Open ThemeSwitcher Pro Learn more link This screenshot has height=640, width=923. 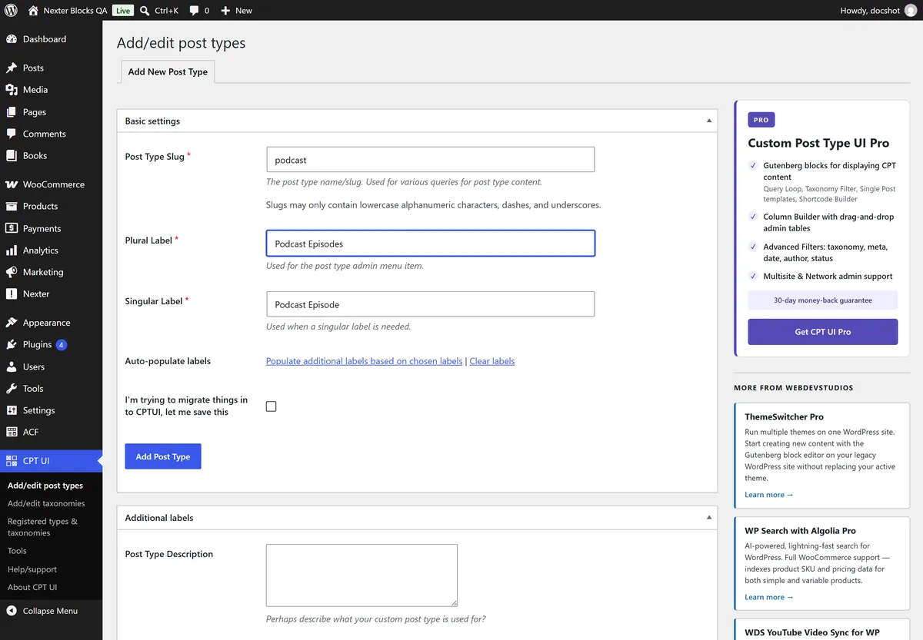(769, 495)
